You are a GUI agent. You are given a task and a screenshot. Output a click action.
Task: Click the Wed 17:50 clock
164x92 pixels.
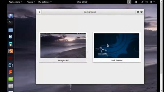[x=82, y=2]
